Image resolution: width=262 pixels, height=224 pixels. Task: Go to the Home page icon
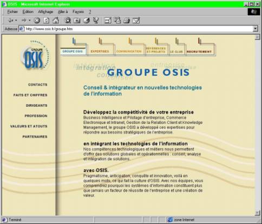[x=56, y=21]
